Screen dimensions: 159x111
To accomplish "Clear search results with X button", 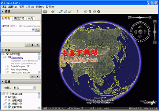I will point(38,45).
